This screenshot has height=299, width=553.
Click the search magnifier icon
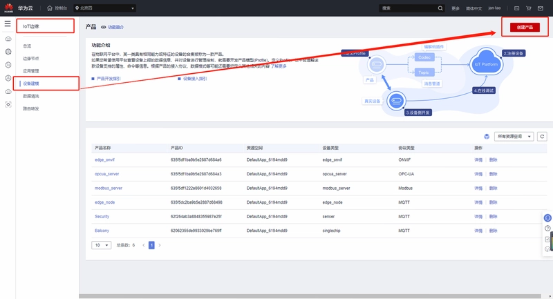click(x=440, y=8)
